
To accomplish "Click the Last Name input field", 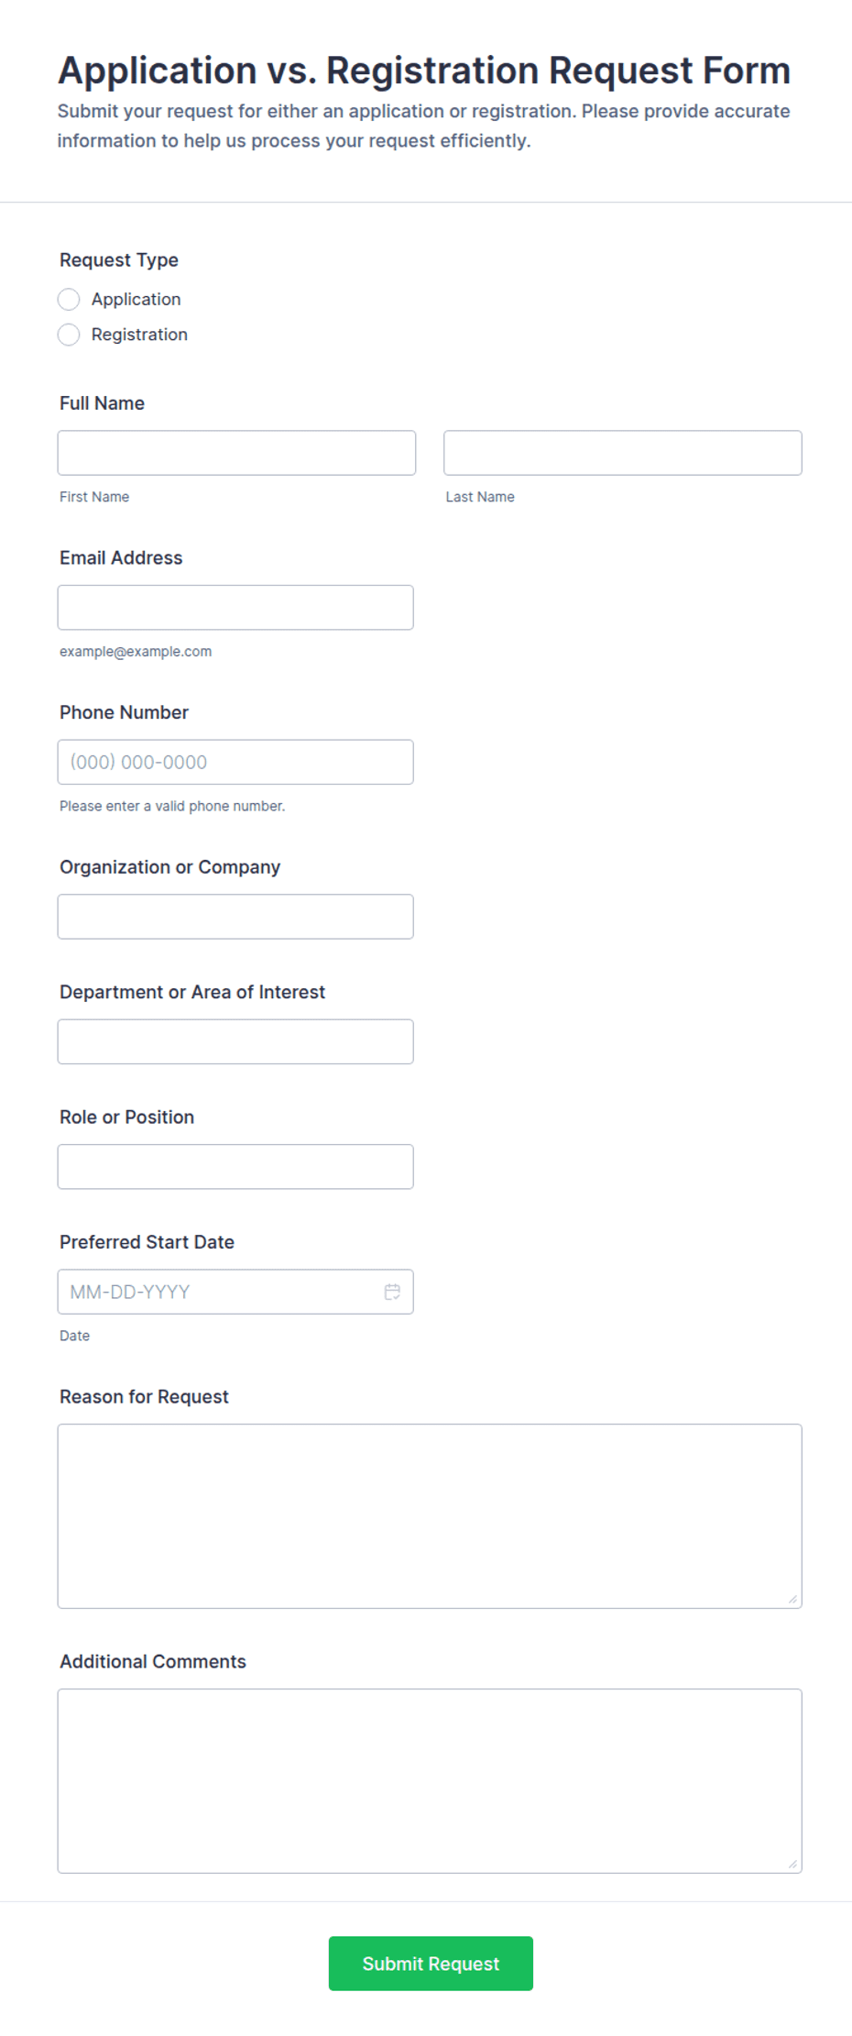I will [623, 453].
